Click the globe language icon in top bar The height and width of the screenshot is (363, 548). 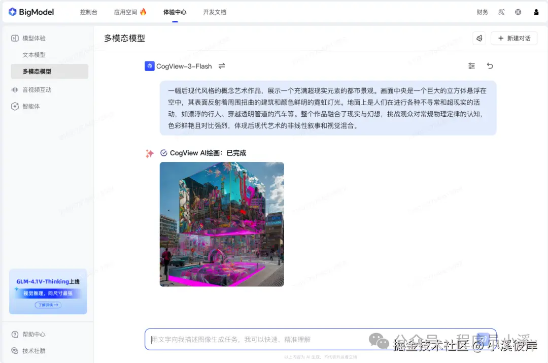click(x=518, y=12)
